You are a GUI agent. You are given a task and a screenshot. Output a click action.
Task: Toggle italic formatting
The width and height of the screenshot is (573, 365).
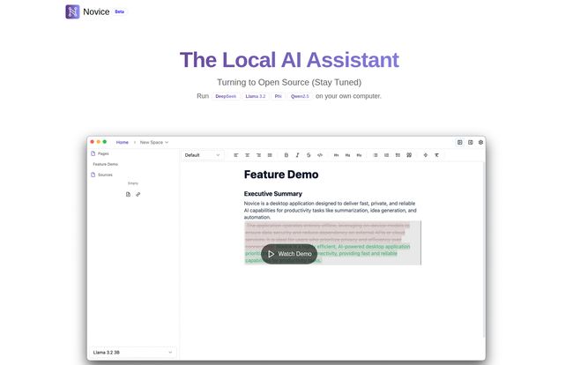[297, 155]
